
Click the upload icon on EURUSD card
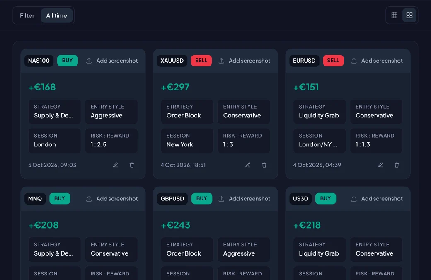[354, 61]
